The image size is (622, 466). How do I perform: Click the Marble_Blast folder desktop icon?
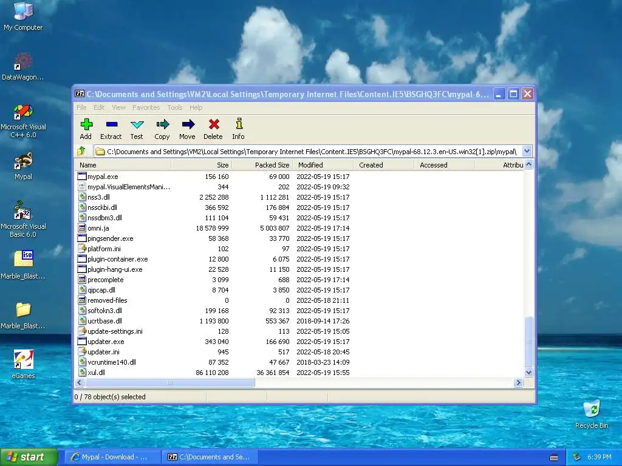tap(24, 309)
